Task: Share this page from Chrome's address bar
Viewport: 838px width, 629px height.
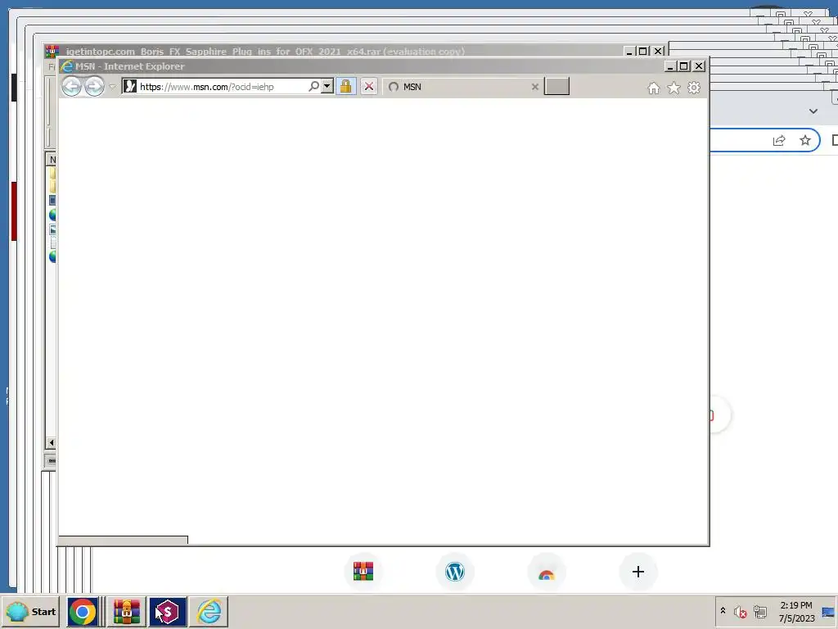Action: coord(779,140)
